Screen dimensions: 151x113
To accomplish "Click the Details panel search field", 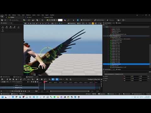I will pos(127,72).
